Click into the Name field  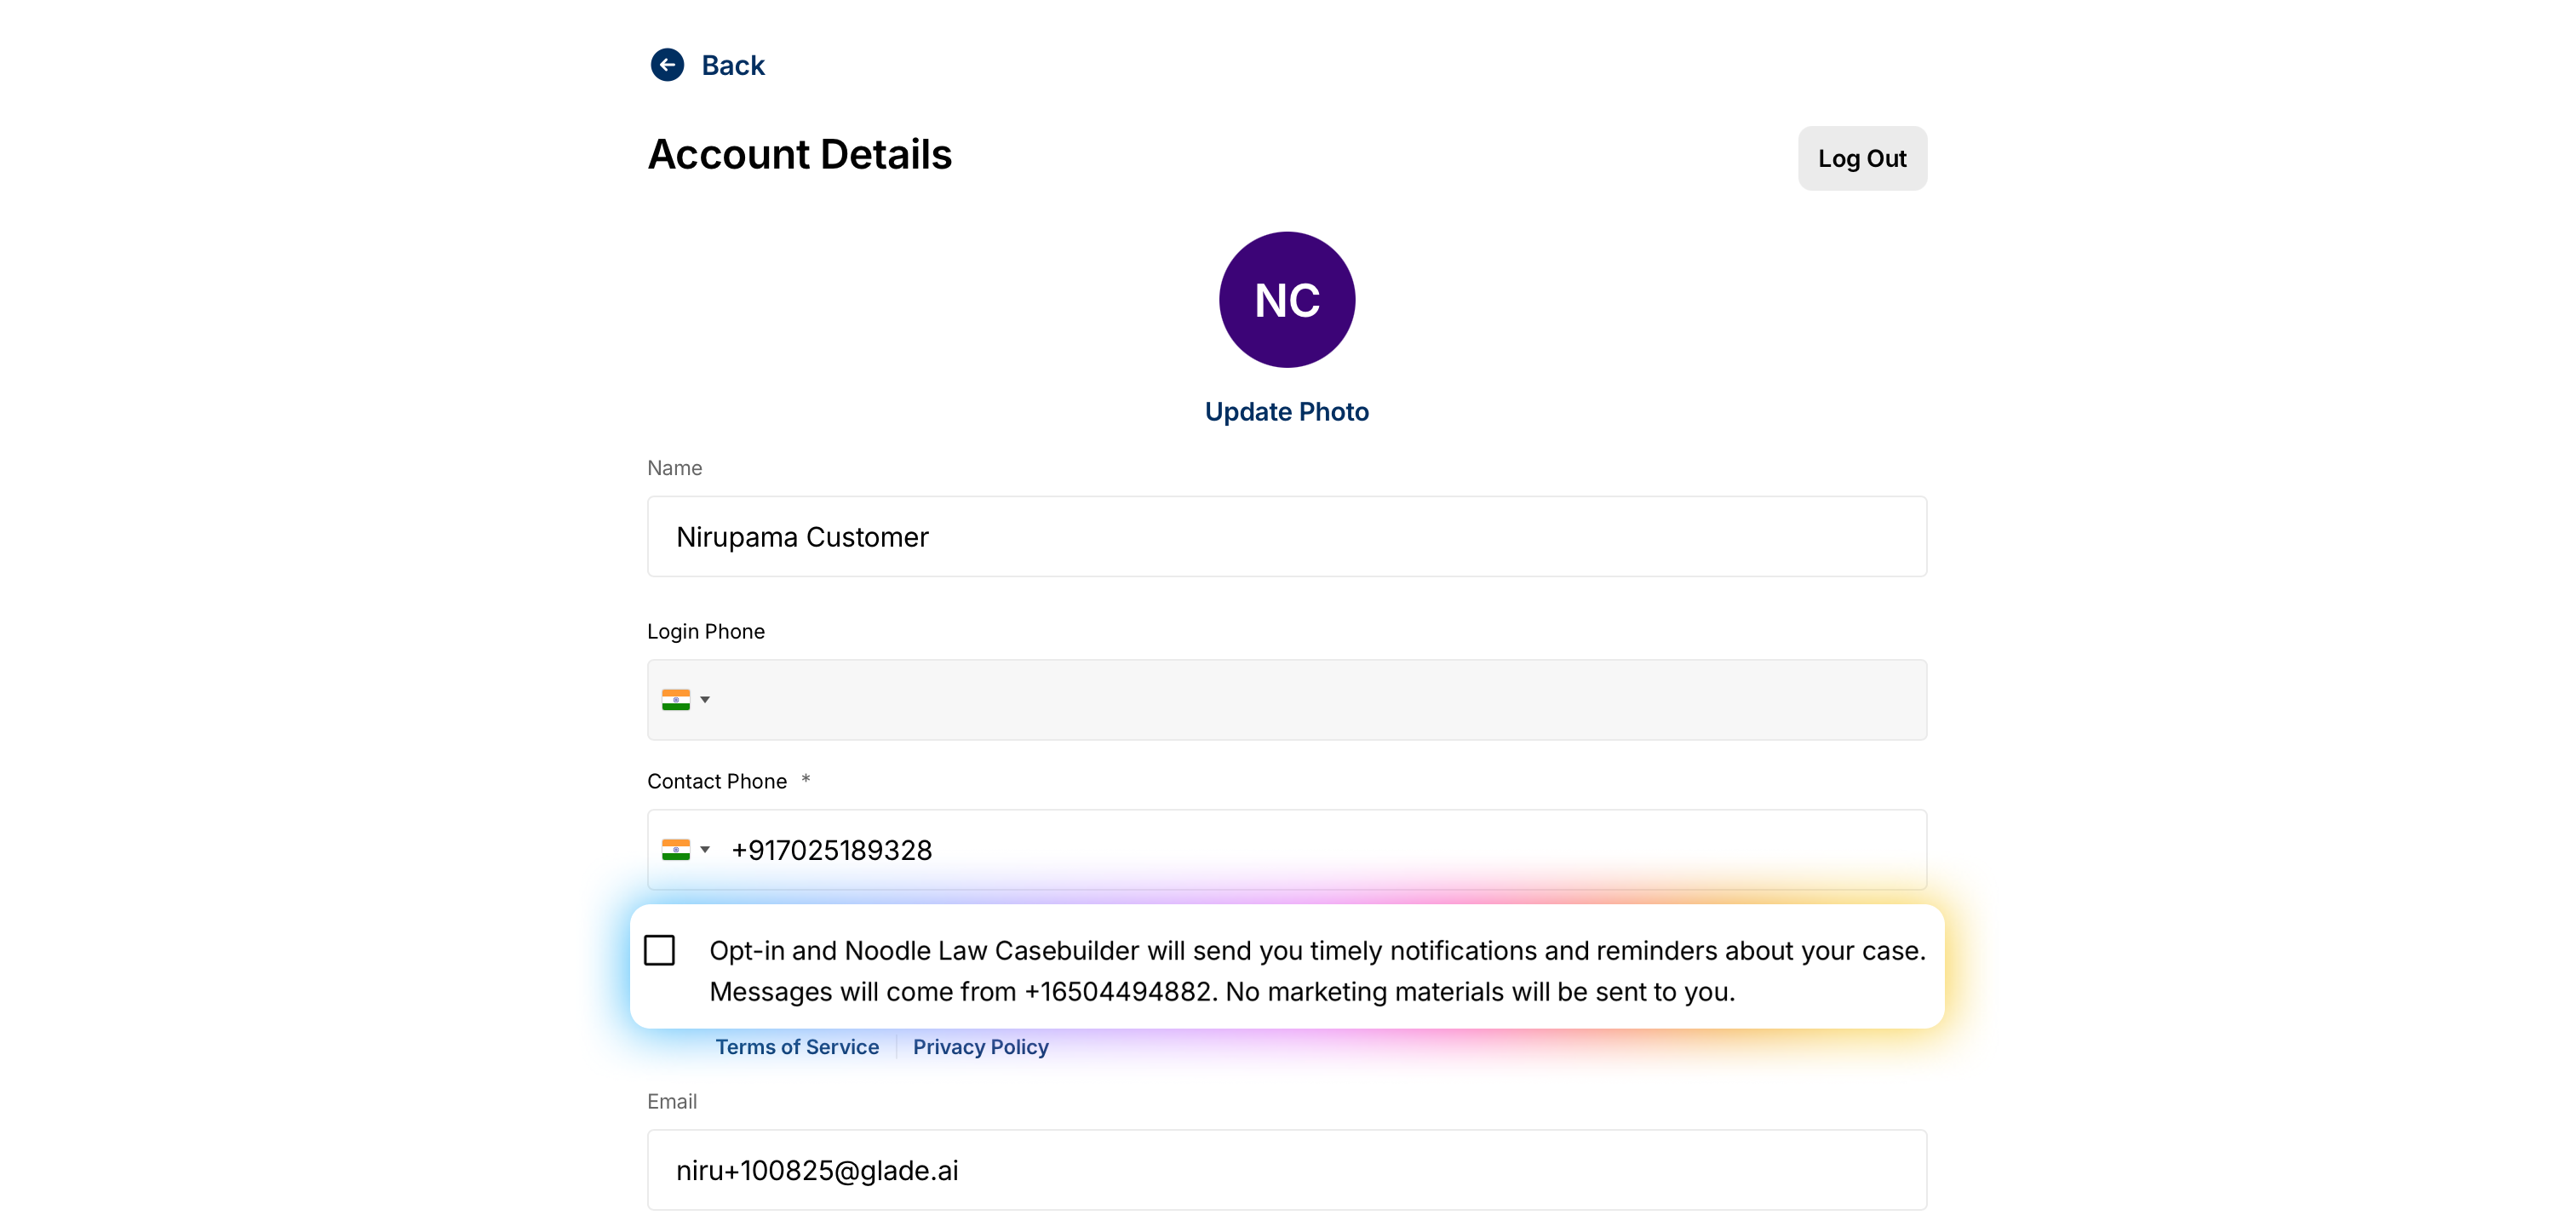[1287, 536]
